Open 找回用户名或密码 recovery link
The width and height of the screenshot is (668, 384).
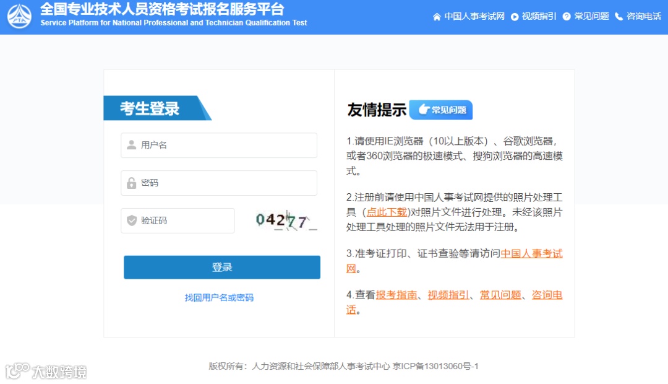pos(219,297)
